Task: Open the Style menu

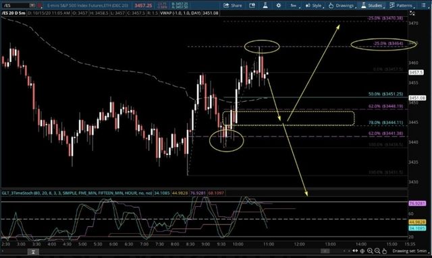Action: [x=314, y=5]
